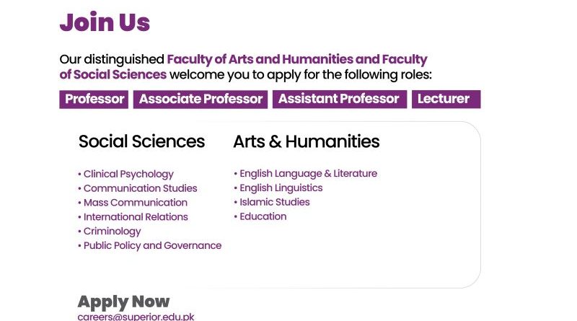The image size is (577, 321).
Task: Select Public Policy and Governance
Action: (x=152, y=246)
